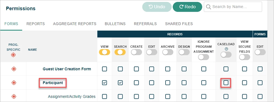
Task: Switch to the Reports tab
Action: [x=36, y=24]
